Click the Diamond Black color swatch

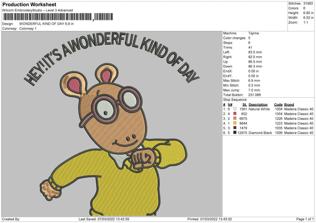click(235, 133)
